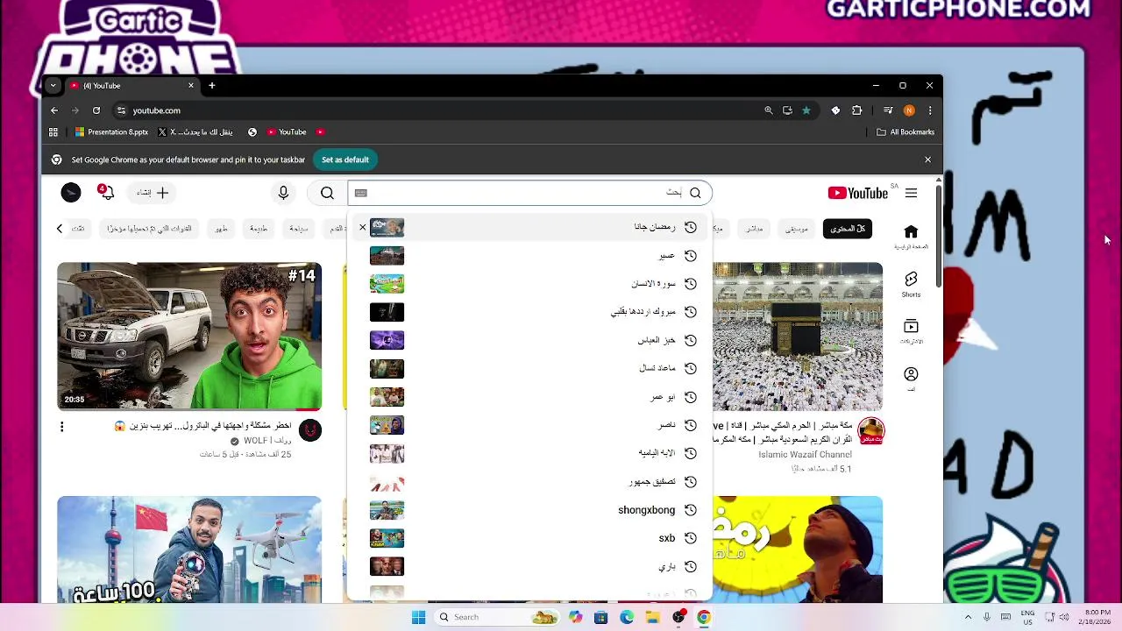Image resolution: width=1122 pixels, height=631 pixels.
Task: Click the magnifier search button left of search box
Action: pyautogui.click(x=327, y=193)
